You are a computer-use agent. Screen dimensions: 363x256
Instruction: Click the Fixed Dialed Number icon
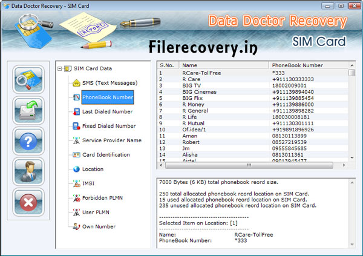pyautogui.click(x=76, y=126)
